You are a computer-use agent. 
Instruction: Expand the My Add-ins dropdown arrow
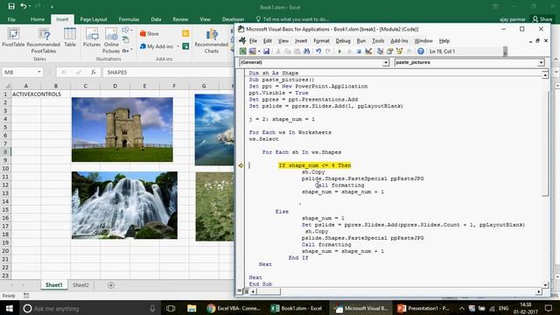coord(178,46)
